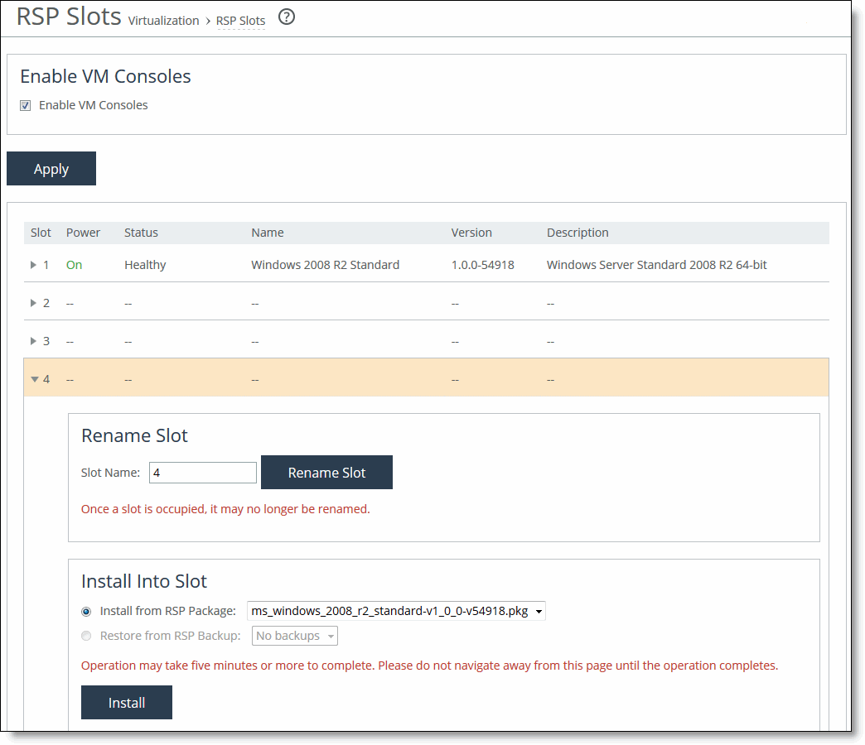This screenshot has width=865, height=745.
Task: Click the Name column header
Action: [x=267, y=233]
